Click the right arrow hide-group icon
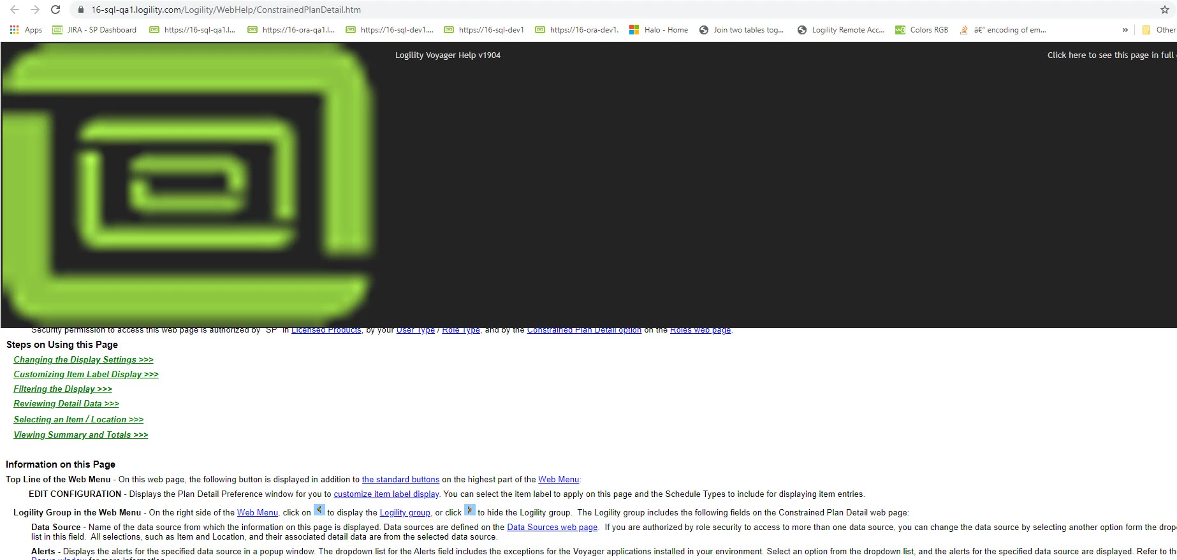 pyautogui.click(x=470, y=510)
